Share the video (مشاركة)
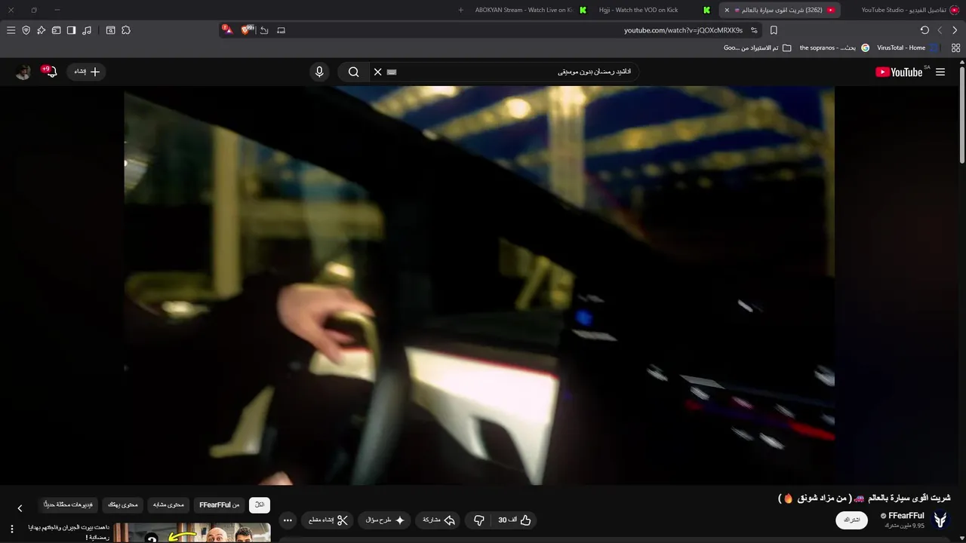The height and width of the screenshot is (543, 966). 439,520
